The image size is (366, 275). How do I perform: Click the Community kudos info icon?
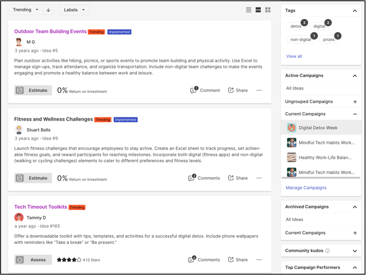327,251
